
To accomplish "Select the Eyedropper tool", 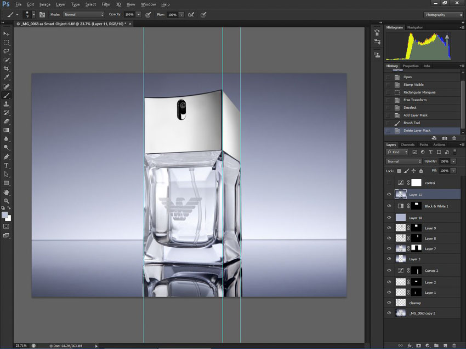I will [6, 77].
